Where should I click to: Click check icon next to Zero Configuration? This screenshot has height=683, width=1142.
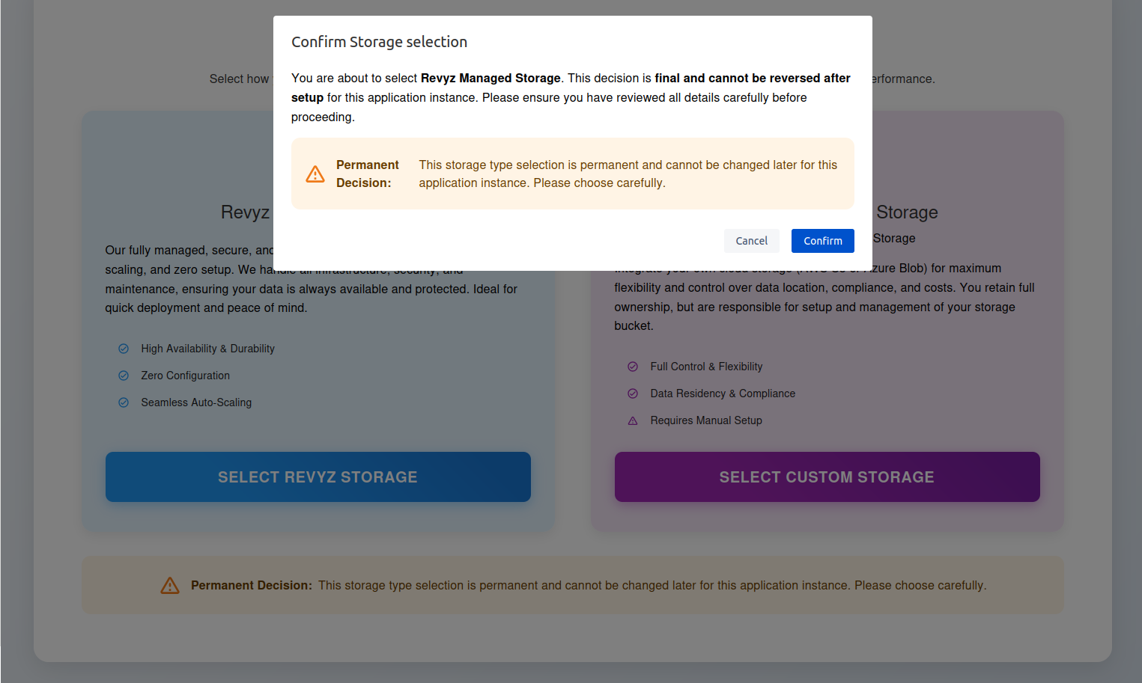point(124,376)
